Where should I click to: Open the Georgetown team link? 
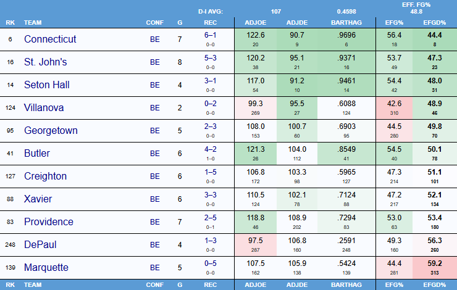(52, 130)
